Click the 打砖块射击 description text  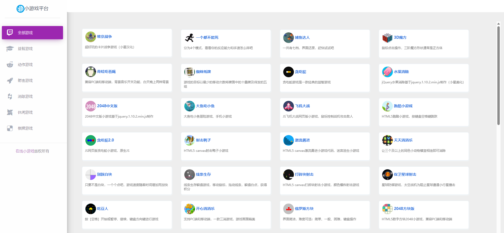tap(321, 185)
